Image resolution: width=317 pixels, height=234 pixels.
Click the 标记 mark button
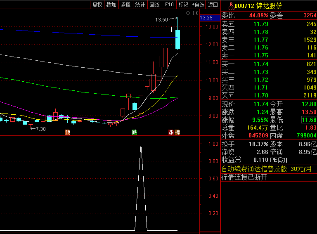183,5
